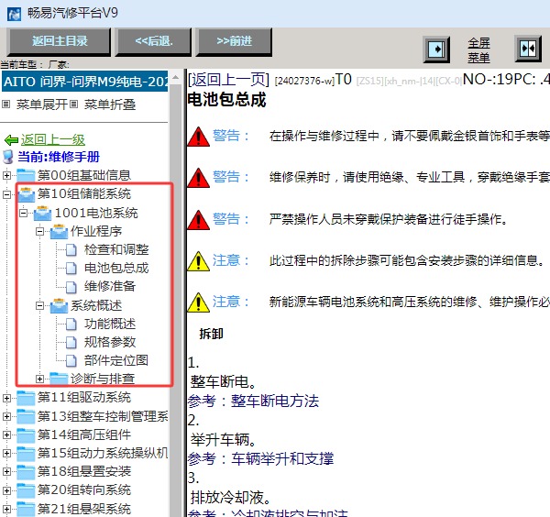
Task: Expand the 第14组高压组件 node
Action: [6, 434]
